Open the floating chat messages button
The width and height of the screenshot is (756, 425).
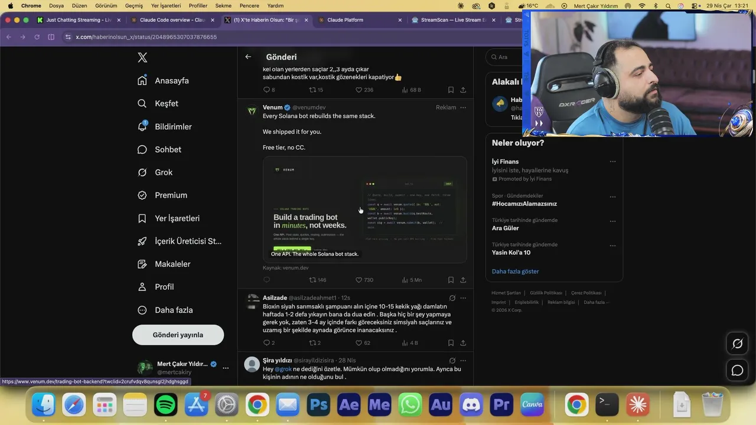(737, 370)
